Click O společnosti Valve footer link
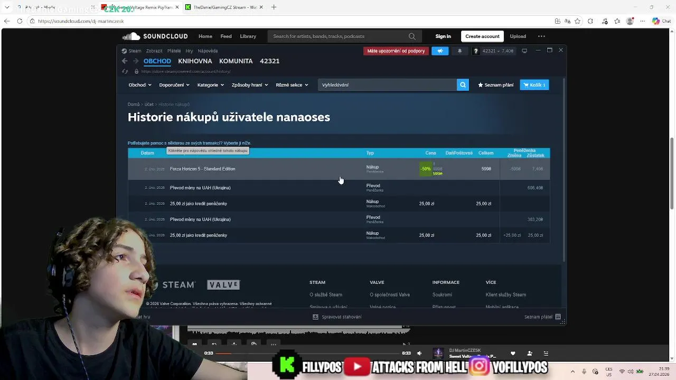Viewport: 676px width, 380px height. pyautogui.click(x=390, y=294)
